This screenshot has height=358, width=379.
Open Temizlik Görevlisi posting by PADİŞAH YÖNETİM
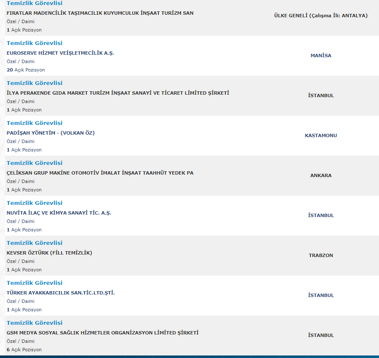35,123
